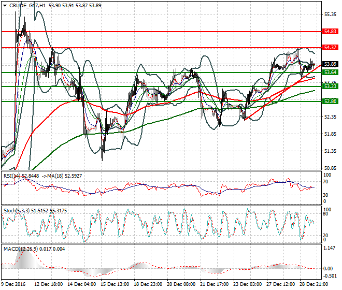Select the green 53.23 support price label
Screen dimensions: 342x290
pos(330,86)
